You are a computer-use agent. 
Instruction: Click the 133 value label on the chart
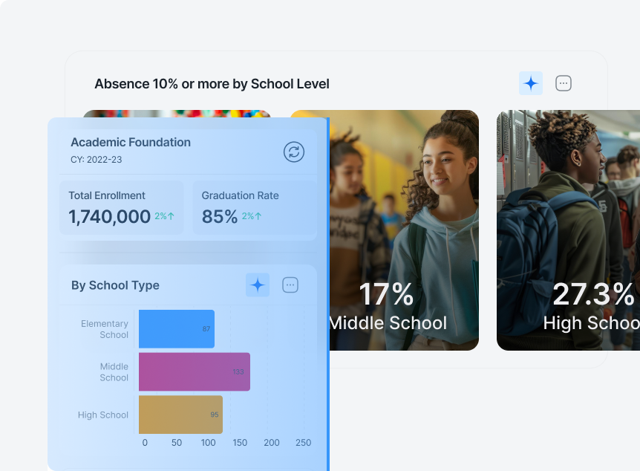[238, 371]
